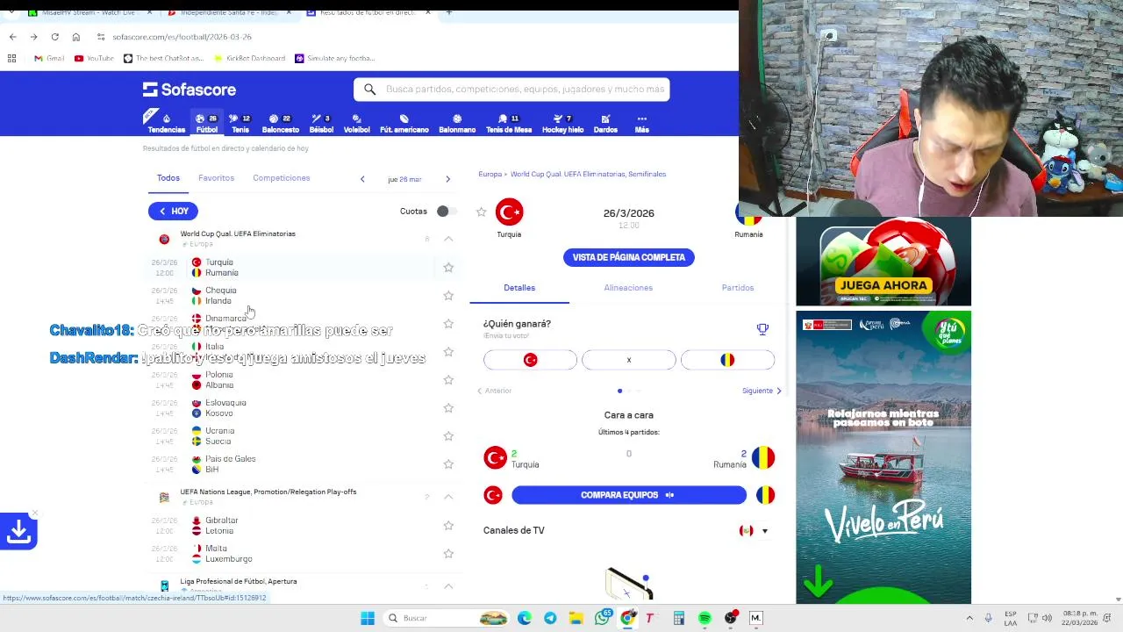Collapse UEFA Nations League Play-offs group
Screen dimensions: 1123x632
448,497
